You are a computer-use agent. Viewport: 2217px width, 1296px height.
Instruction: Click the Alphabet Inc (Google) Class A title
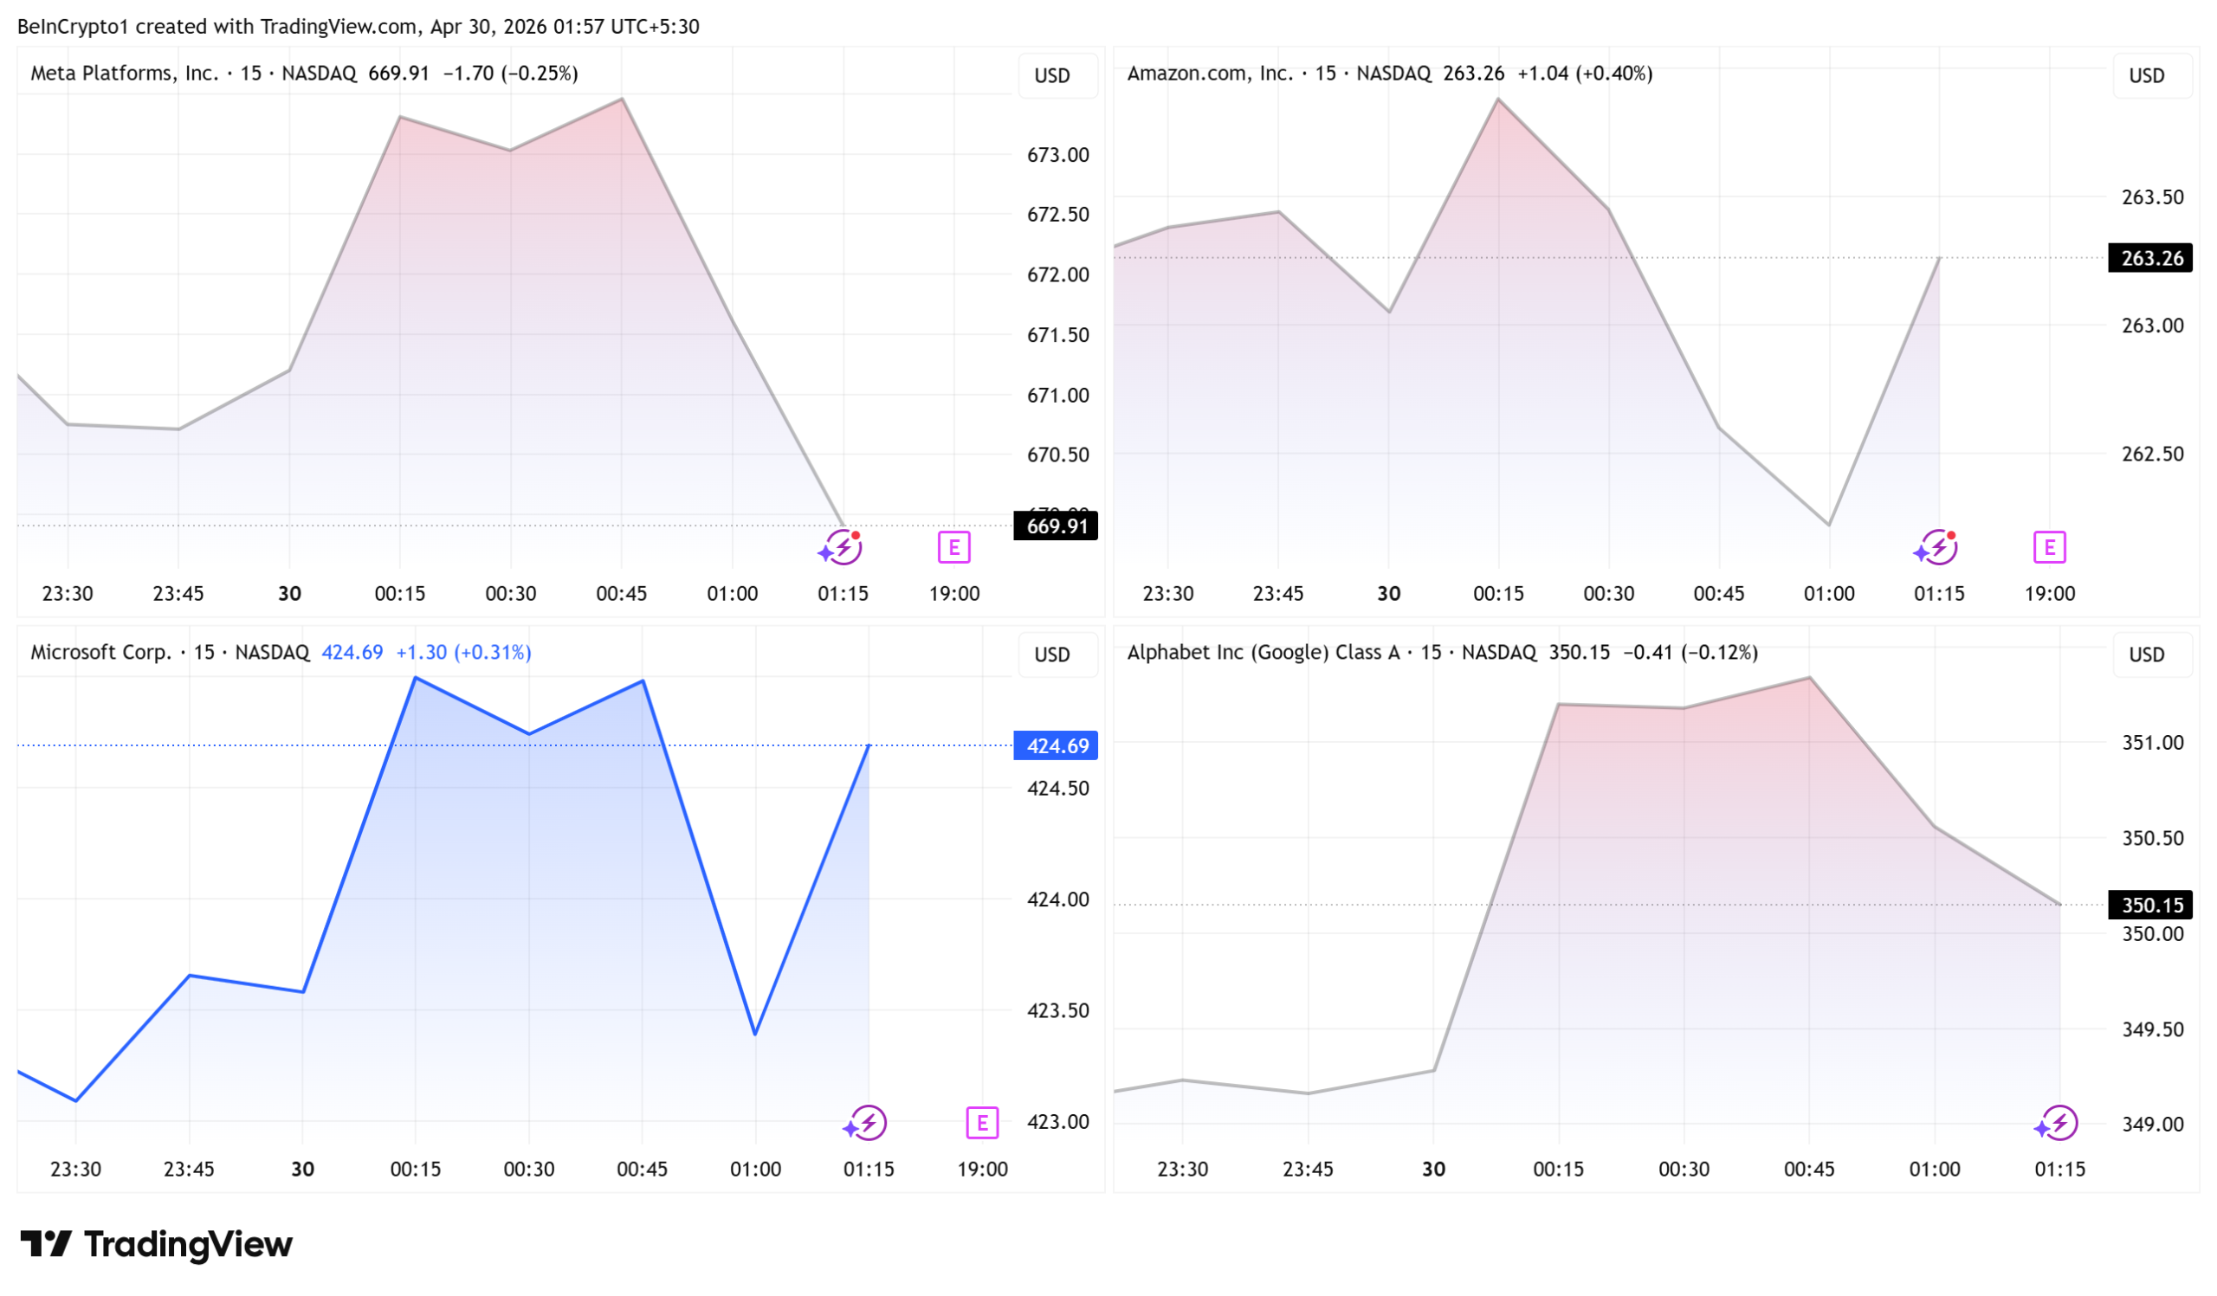coord(1263,653)
